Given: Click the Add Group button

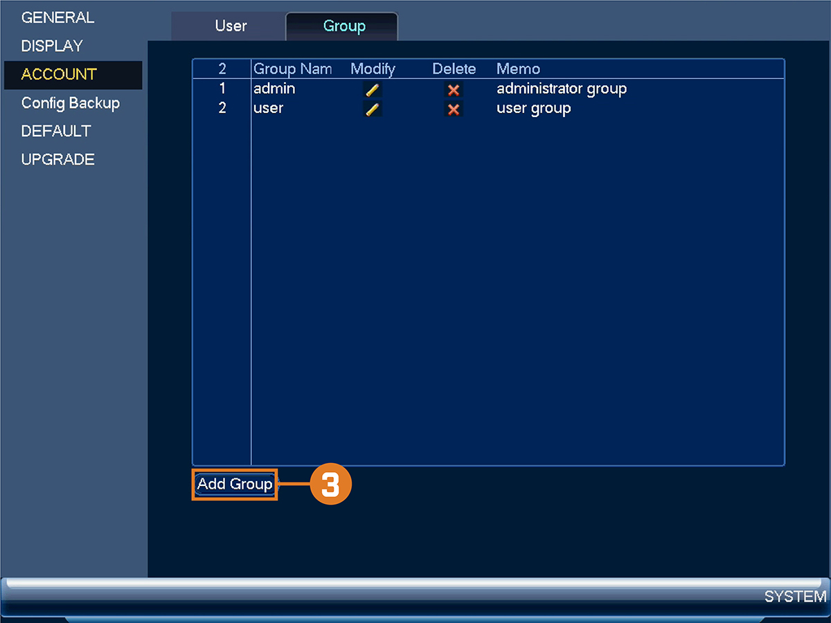Looking at the screenshot, I should 235,485.
